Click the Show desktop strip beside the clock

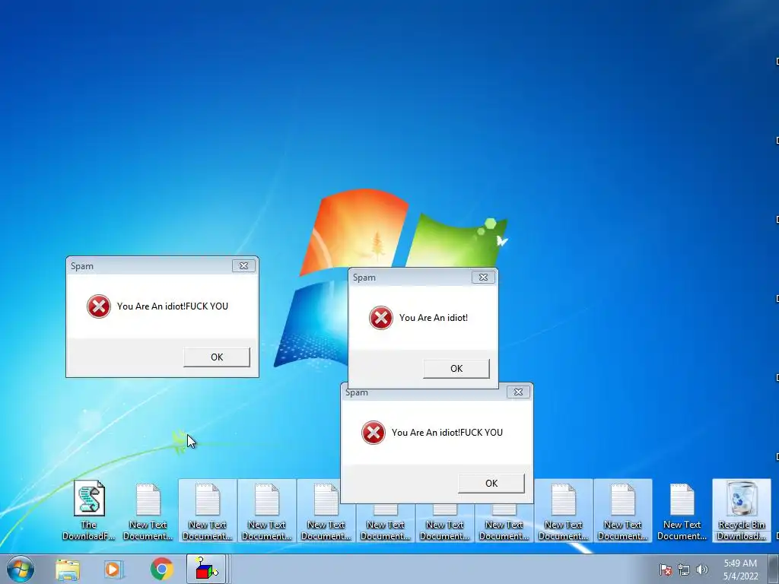[x=774, y=569]
